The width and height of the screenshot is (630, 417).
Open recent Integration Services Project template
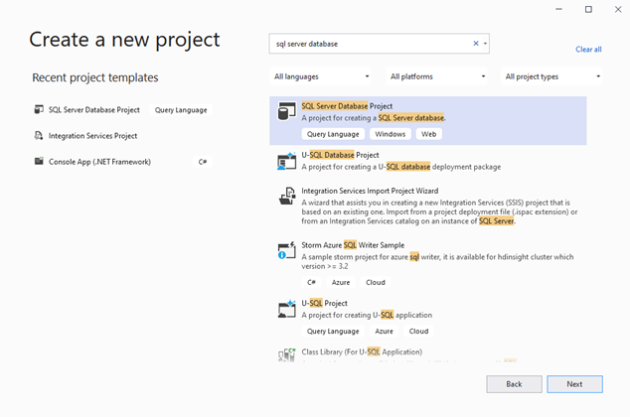92,136
